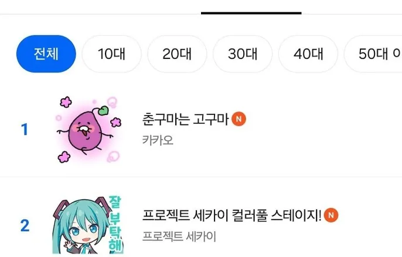This screenshot has height=257, width=402.
Task: Open the 카카오 creator label
Action: 158,140
